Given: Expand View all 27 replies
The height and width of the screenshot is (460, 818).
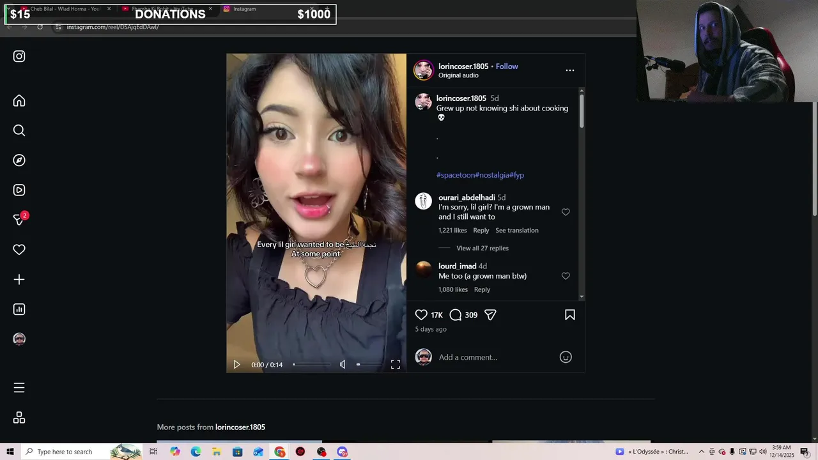Looking at the screenshot, I should 482,248.
